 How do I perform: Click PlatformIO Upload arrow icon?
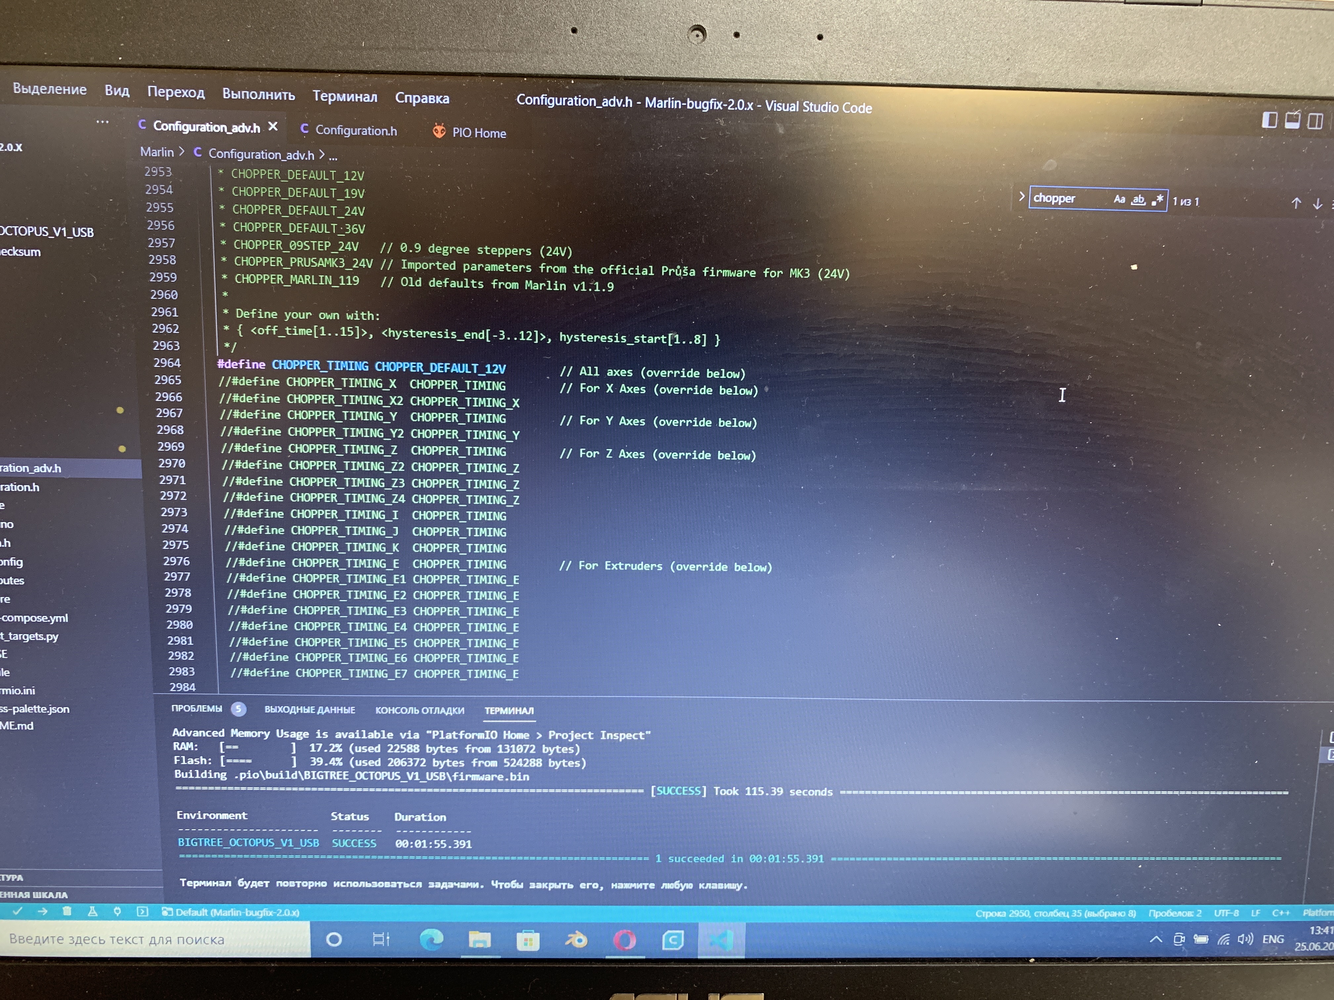click(42, 911)
